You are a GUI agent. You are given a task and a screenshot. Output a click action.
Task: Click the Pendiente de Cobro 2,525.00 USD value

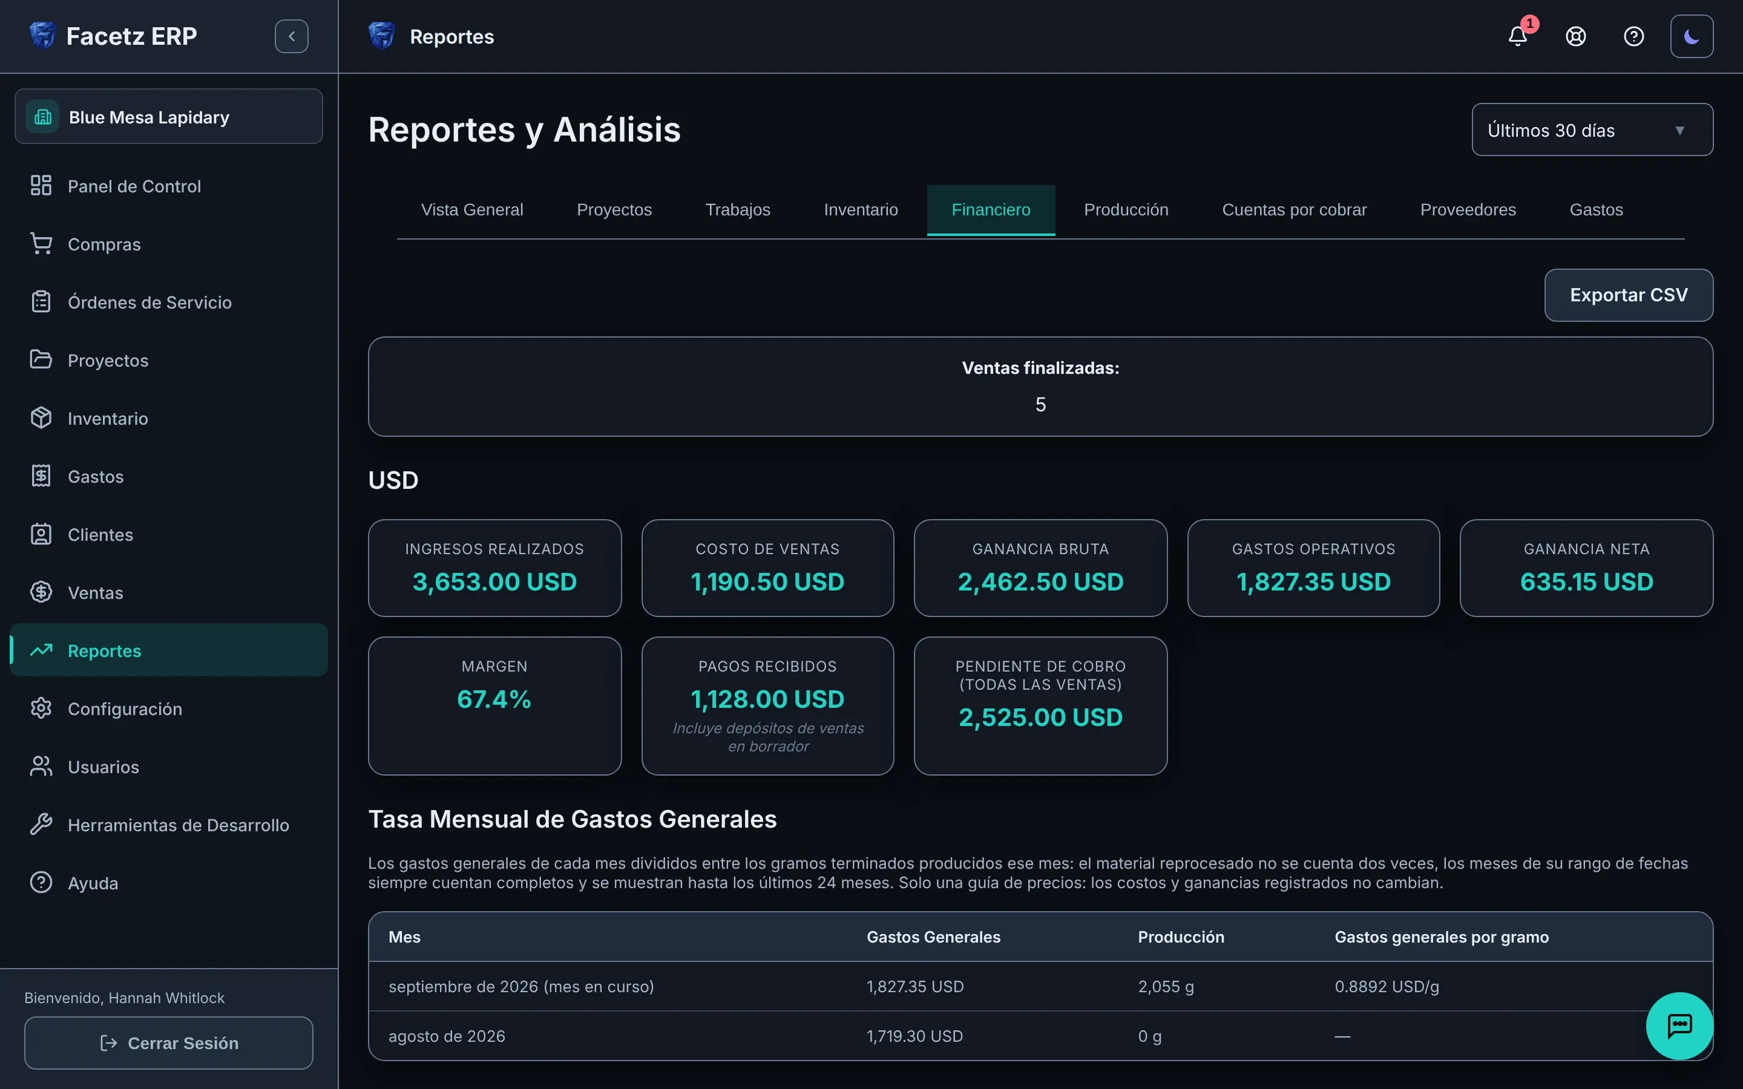coord(1040,718)
